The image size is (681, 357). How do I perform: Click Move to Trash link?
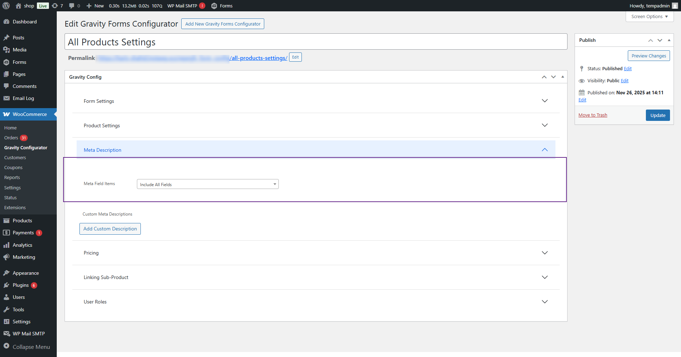click(x=593, y=115)
